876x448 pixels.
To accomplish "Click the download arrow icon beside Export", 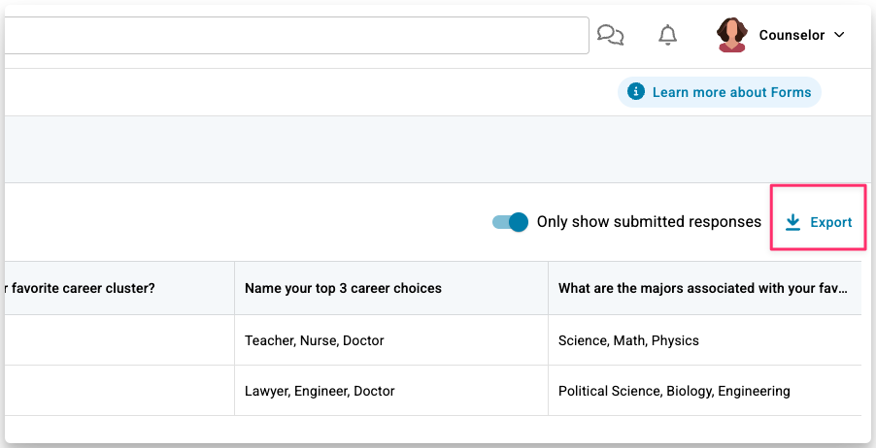I will 792,223.
